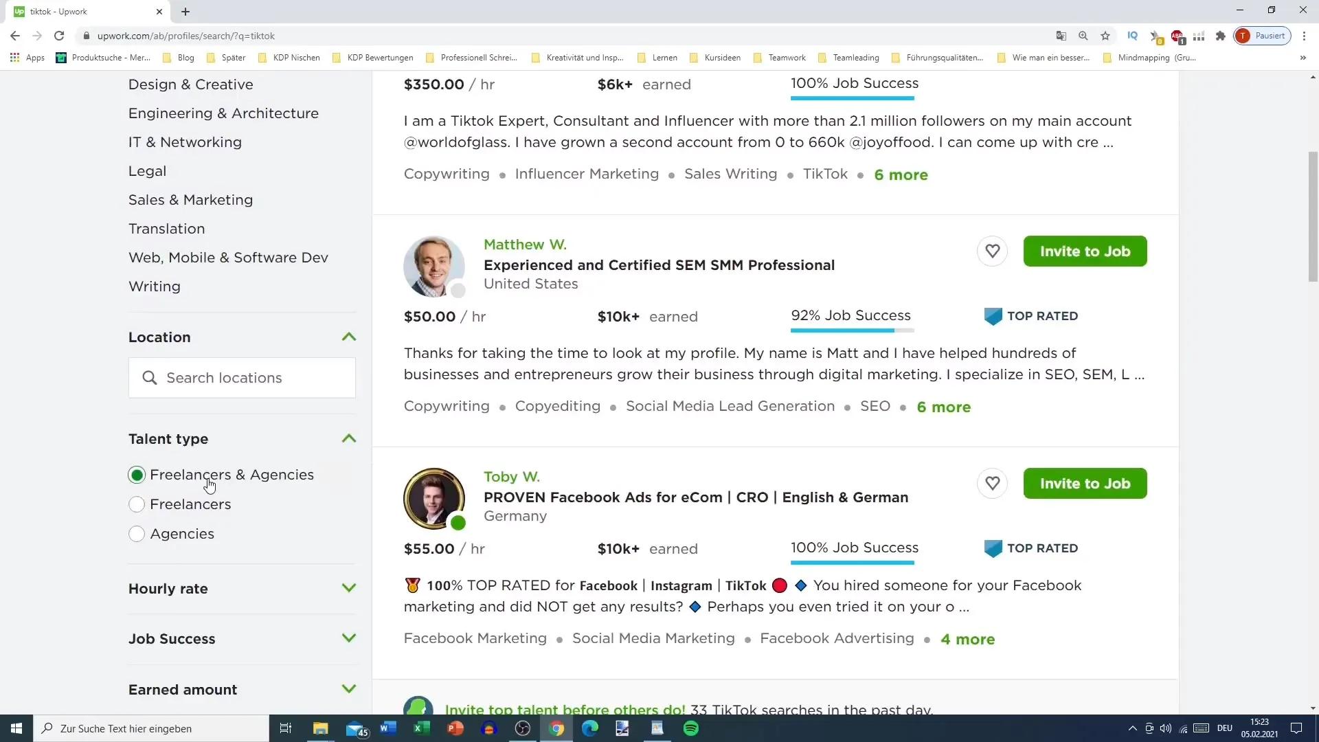Open the Apps shortcut in bookmarks bar

click(27, 58)
